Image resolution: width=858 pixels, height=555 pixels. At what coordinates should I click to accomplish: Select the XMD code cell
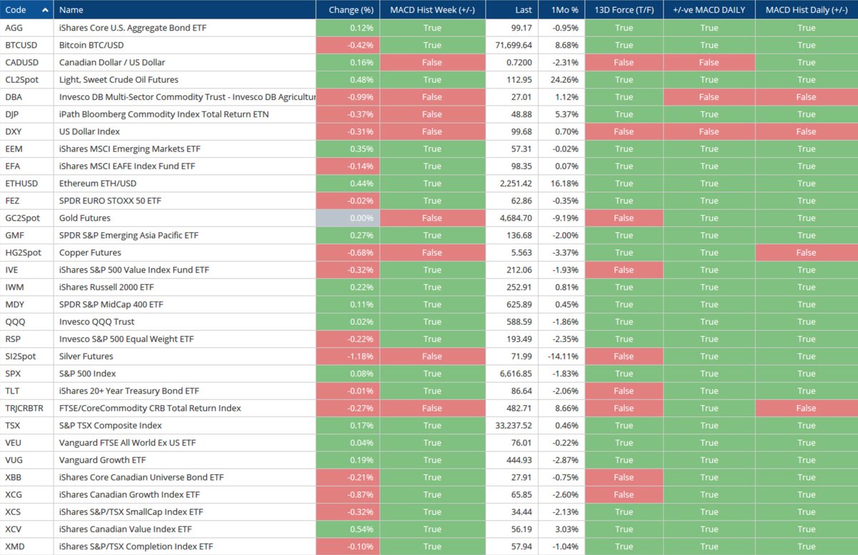coord(27,546)
